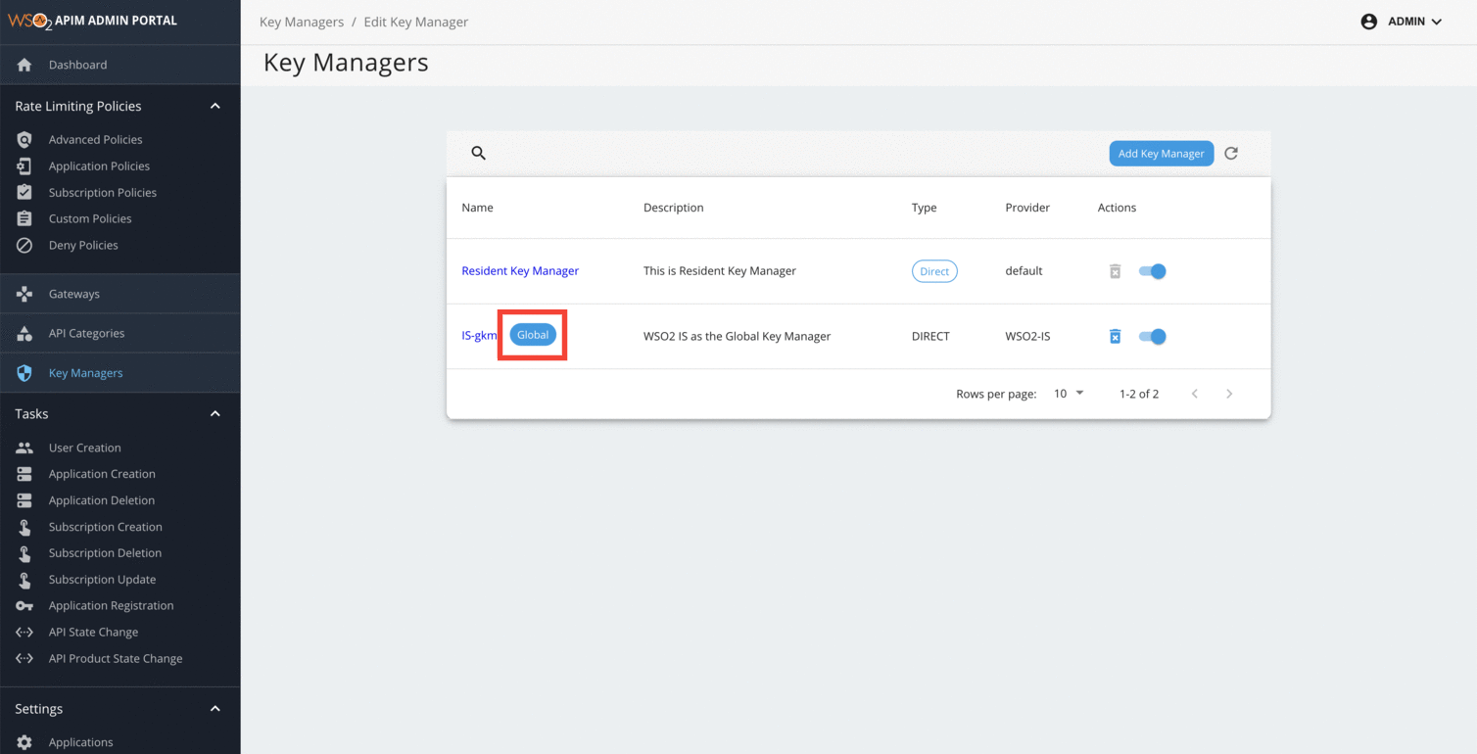Select the Application Registration key icon
This screenshot has width=1477, height=754.
tap(24, 605)
